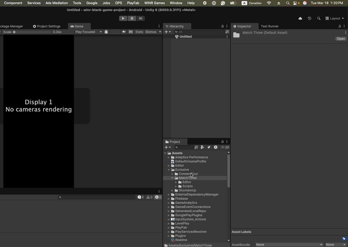
Task: Open the AssetBundle None dropdown
Action: click(x=289, y=245)
